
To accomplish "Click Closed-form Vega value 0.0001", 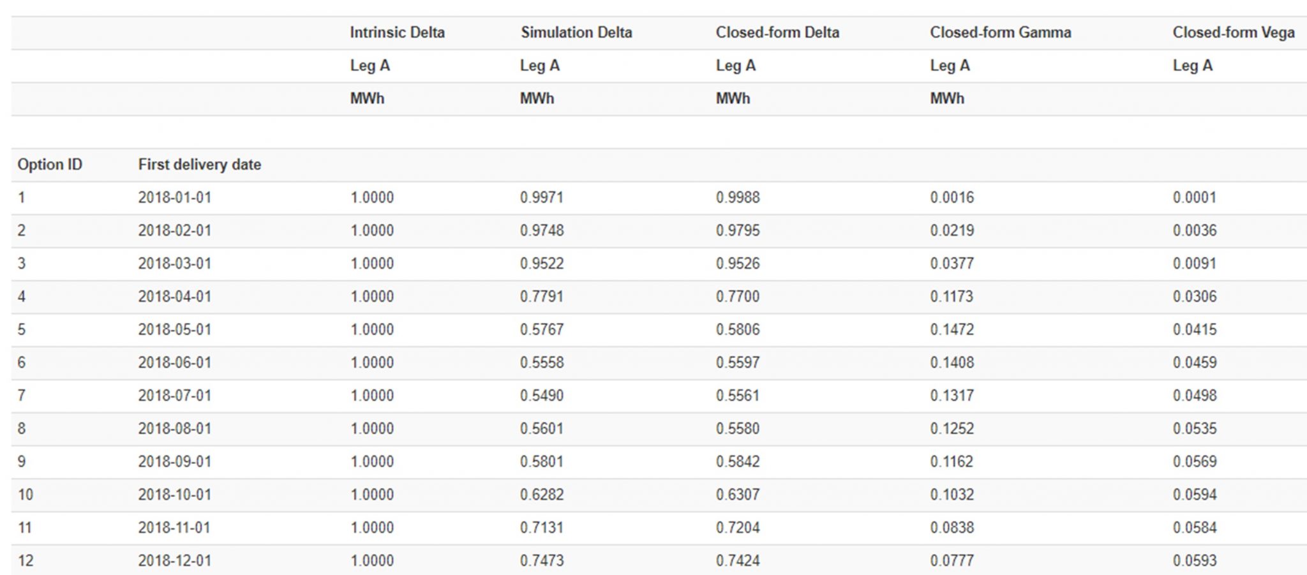I will 1195,198.
